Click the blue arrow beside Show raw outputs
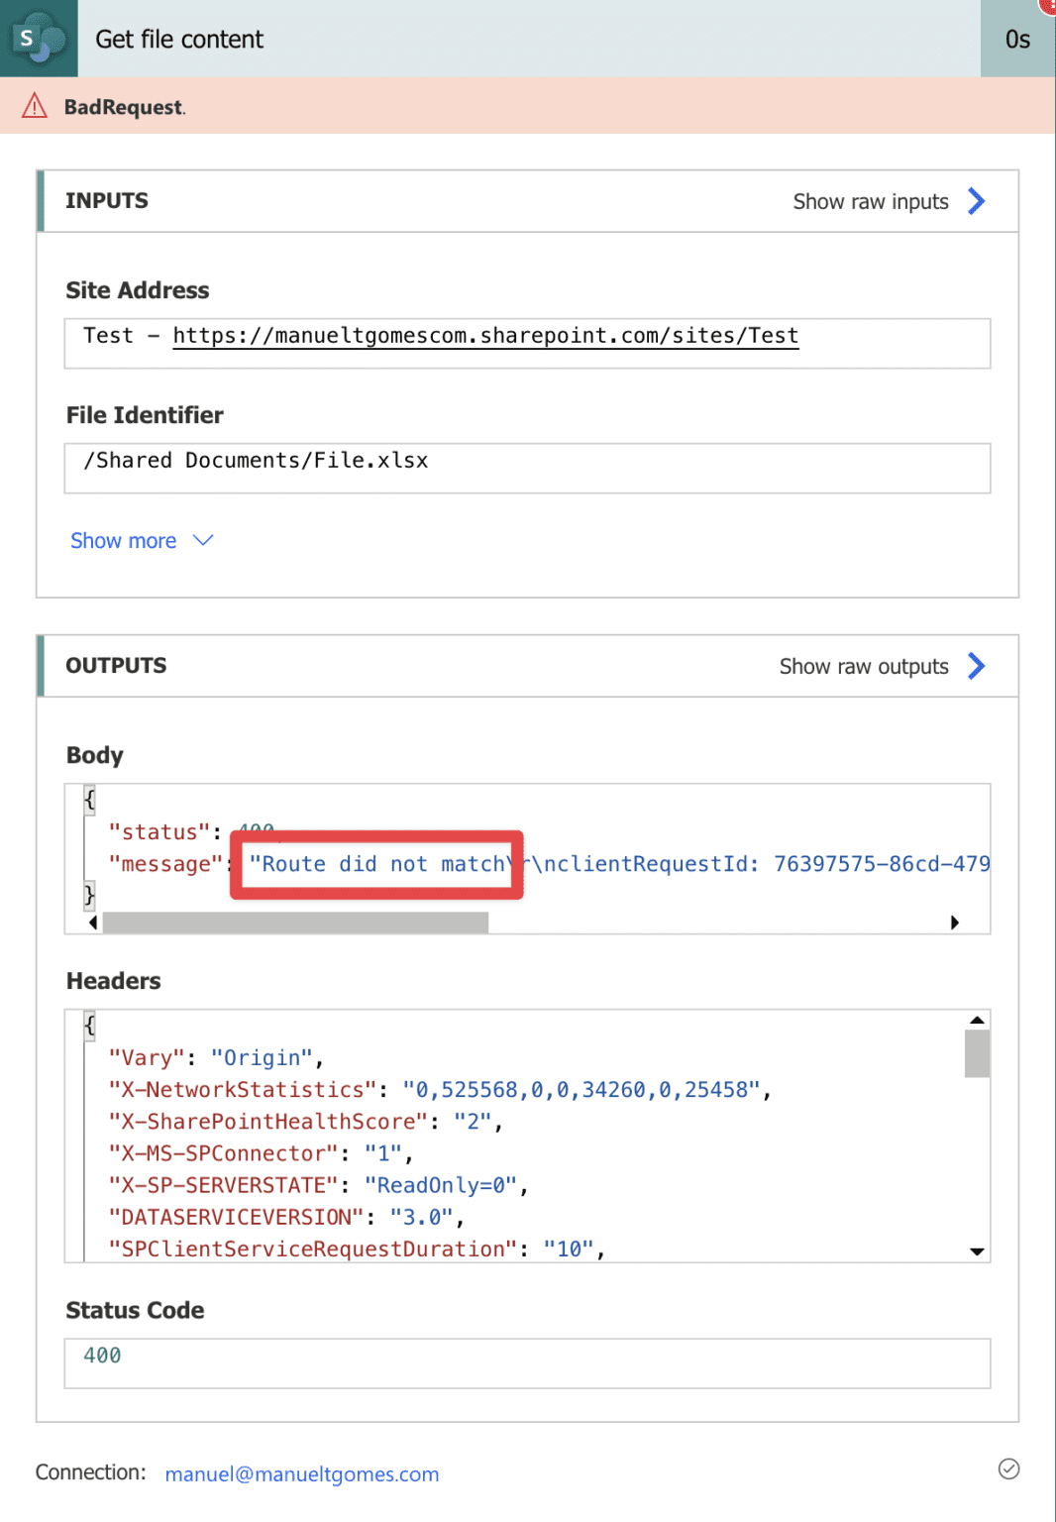Viewport: 1056px width, 1522px height. click(976, 666)
